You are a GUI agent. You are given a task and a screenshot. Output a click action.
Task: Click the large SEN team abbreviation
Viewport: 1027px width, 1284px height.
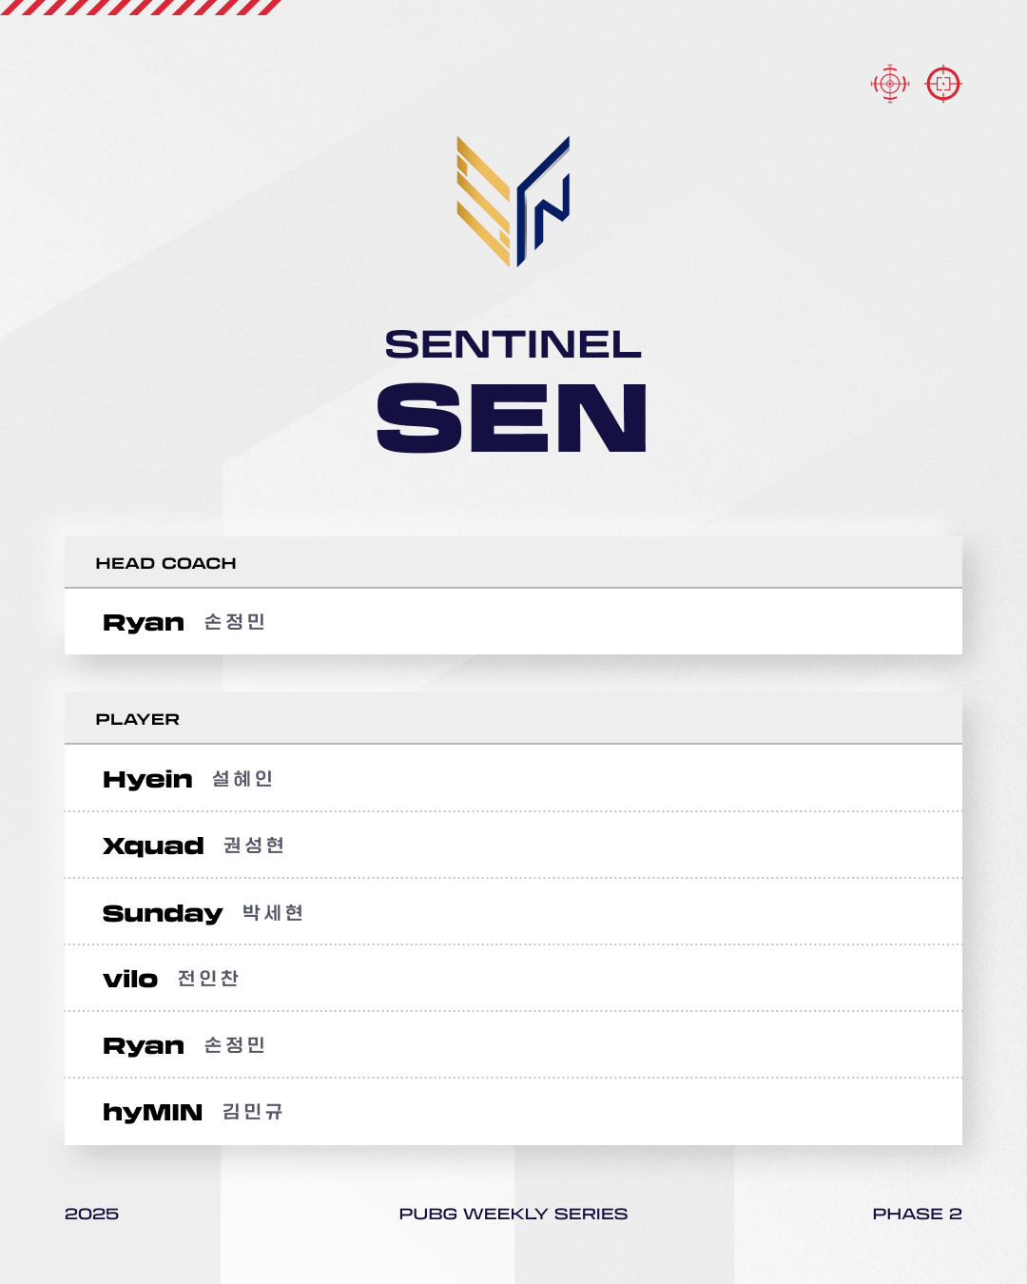point(512,418)
